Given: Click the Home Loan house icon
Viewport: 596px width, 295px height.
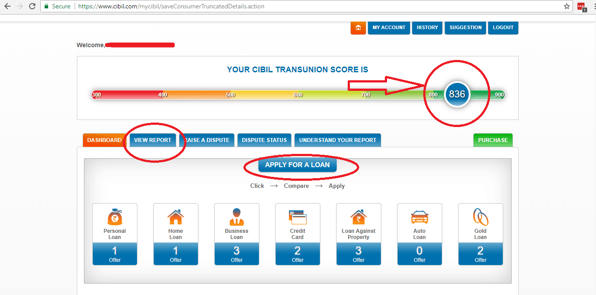Looking at the screenshot, I should [176, 217].
